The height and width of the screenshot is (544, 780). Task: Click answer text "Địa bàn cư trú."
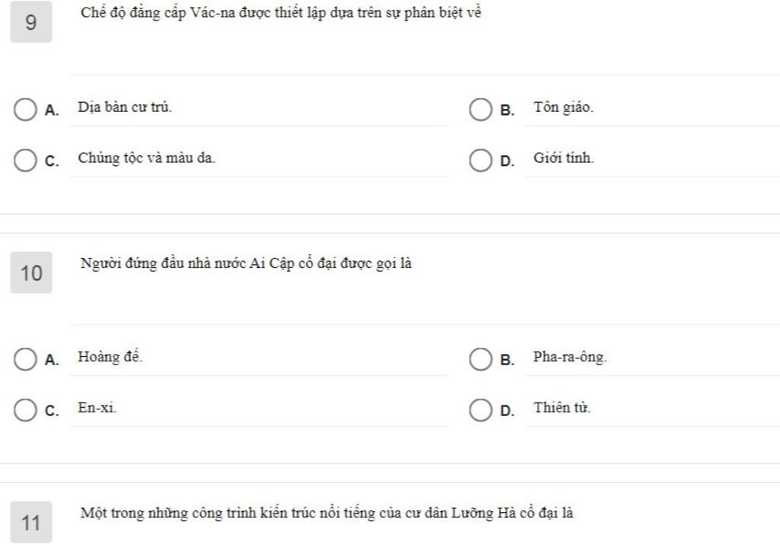click(x=125, y=107)
